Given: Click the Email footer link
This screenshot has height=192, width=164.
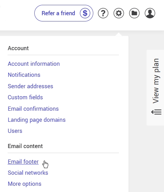Looking at the screenshot, I should tap(23, 162).
